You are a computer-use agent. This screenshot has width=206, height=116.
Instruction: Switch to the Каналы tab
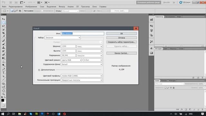point(164,81)
